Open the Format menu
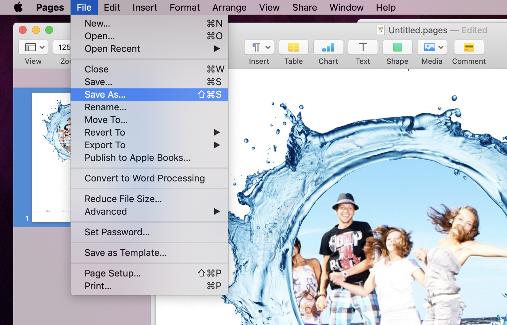The image size is (507, 325). [185, 7]
